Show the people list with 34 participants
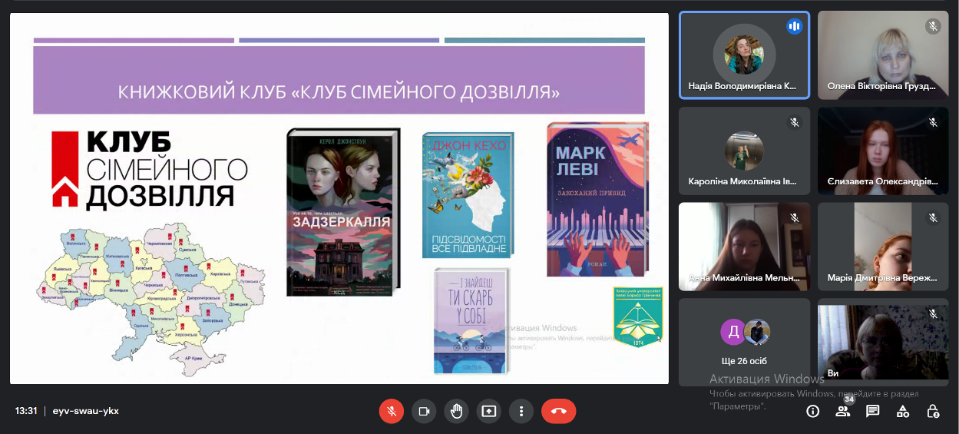Viewport: 959px width, 434px height. (843, 411)
